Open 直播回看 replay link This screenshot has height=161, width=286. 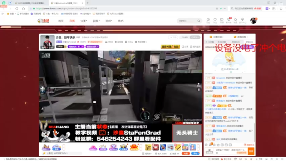[x=241, y=37]
